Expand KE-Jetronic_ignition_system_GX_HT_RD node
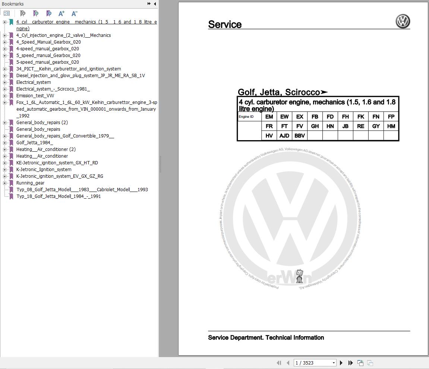 click(x=4, y=163)
